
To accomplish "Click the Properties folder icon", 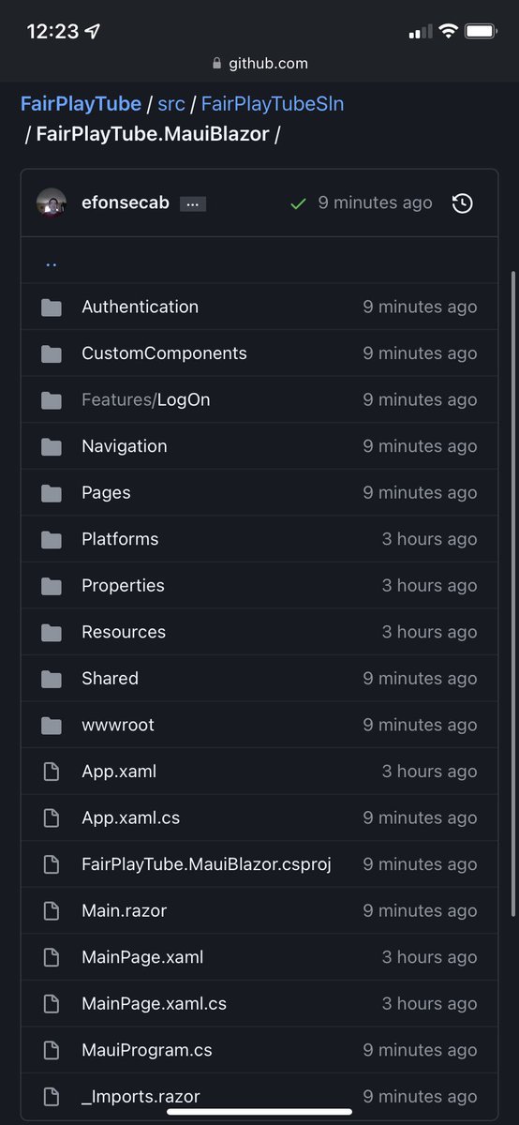I will tap(52, 586).
